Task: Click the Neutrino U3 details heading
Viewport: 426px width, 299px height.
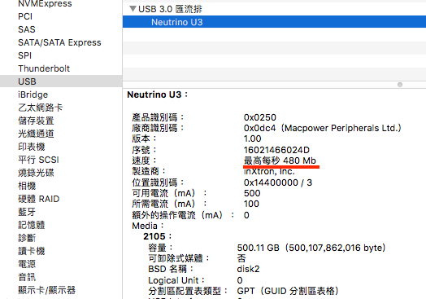Action: tap(157, 95)
